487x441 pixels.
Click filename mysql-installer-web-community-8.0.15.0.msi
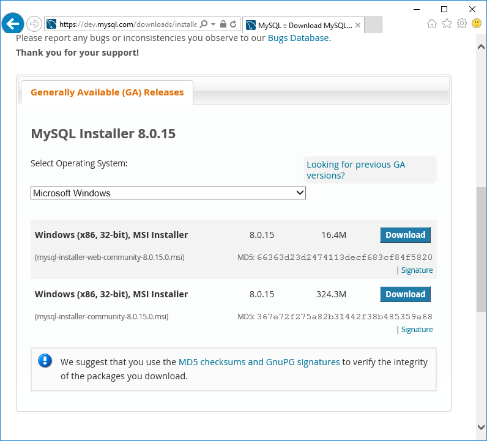(110, 258)
